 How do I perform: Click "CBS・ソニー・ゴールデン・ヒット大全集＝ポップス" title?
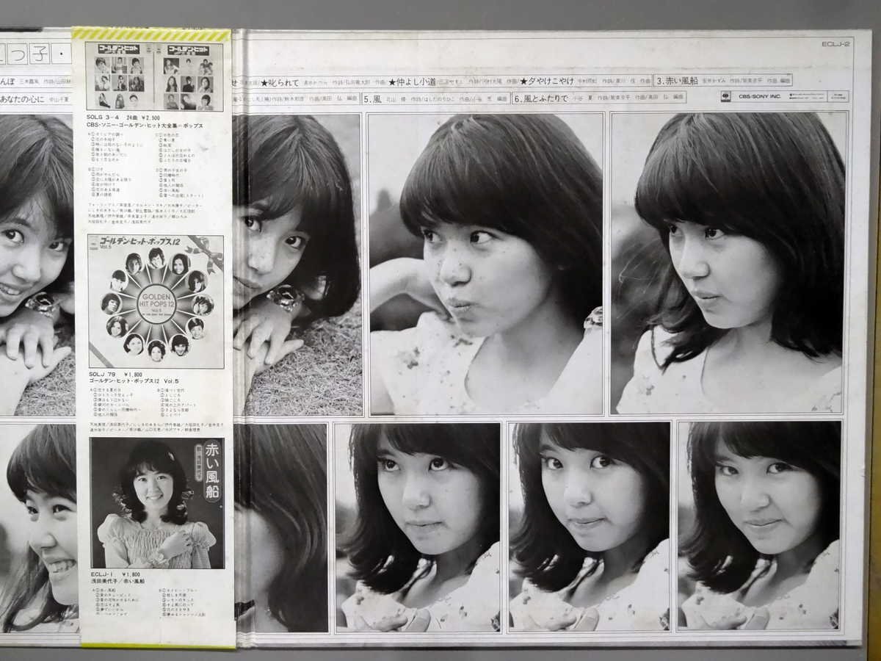pos(146,126)
